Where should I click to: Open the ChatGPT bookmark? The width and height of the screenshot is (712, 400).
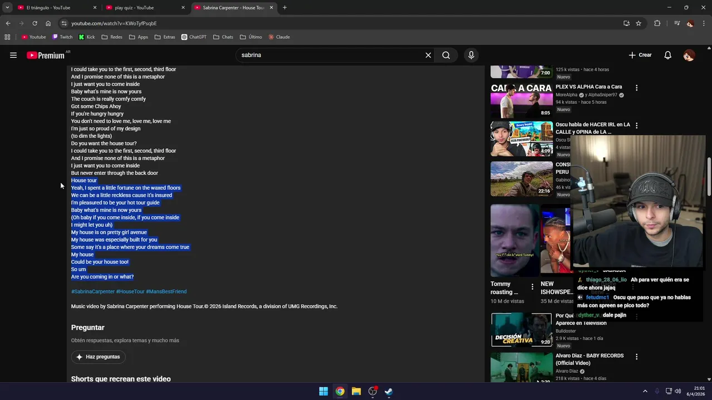click(x=194, y=37)
